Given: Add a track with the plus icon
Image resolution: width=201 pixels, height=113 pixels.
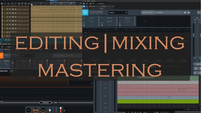Looking at the screenshot, I should (x=29, y=3).
